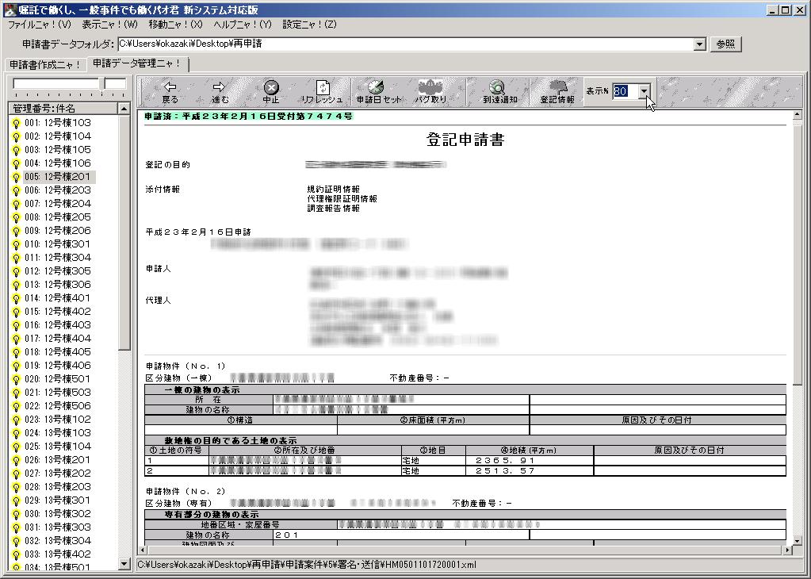The image size is (811, 579).
Task: Click the bulb icon beside 006: 12号棟203
Action: click(x=16, y=191)
